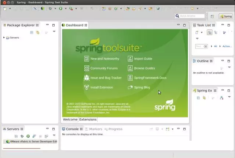This screenshot has height=158, width=235.
Task: Click the Spring perspective button
Action: [226, 17]
